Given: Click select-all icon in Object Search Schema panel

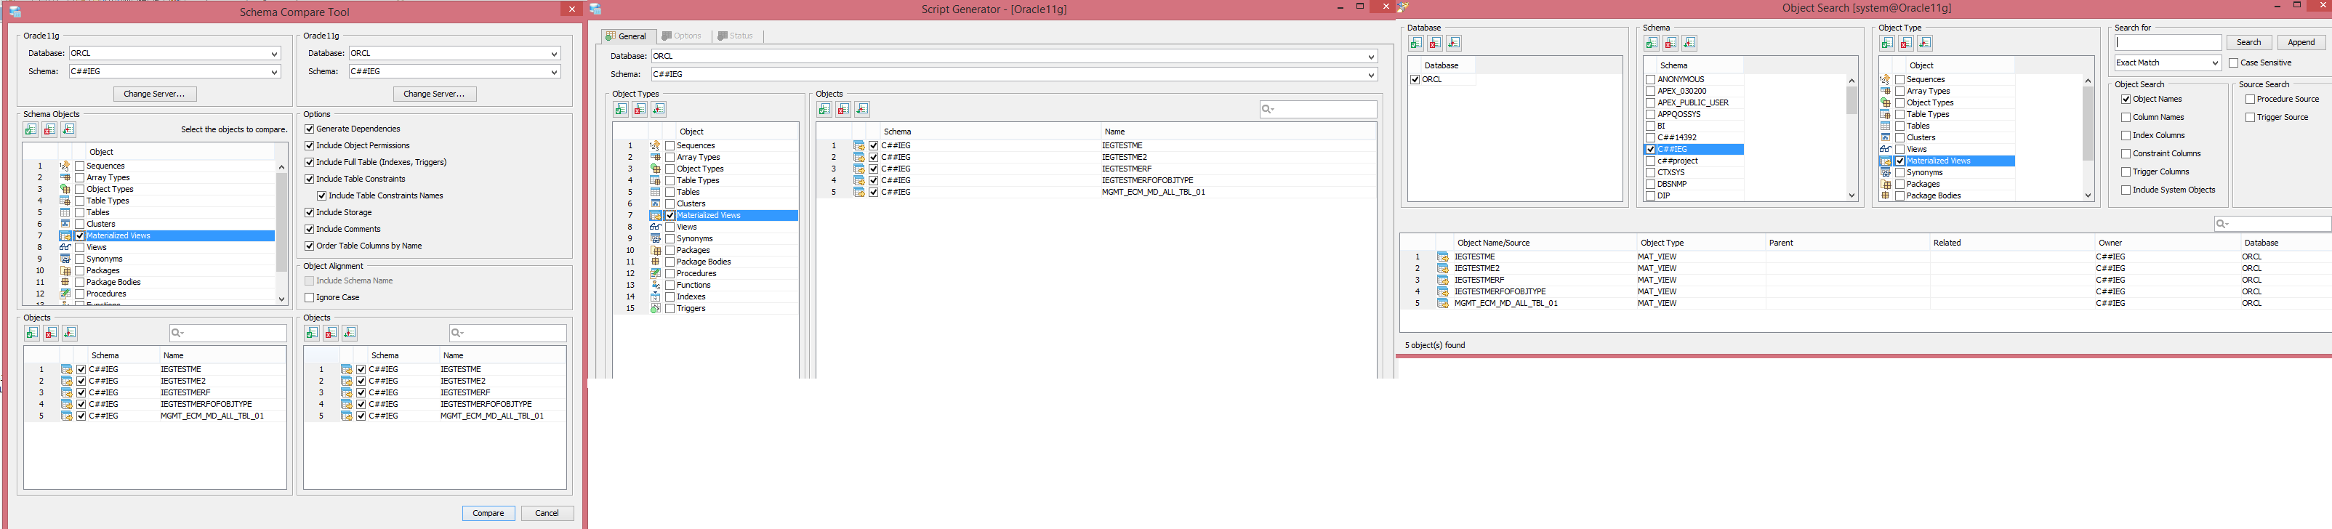Looking at the screenshot, I should pyautogui.click(x=1652, y=44).
